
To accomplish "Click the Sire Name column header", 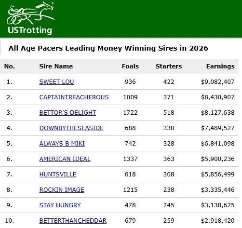I will pyautogui.click(x=56, y=67).
